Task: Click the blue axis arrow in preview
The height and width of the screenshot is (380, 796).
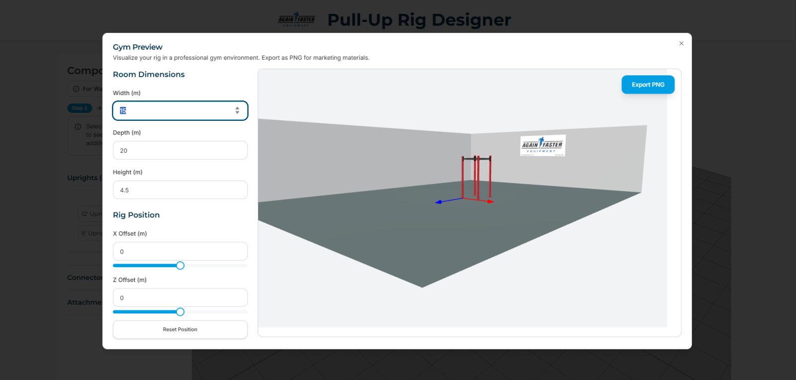Action: [439, 202]
